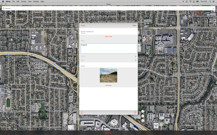The image size is (217, 135).
Task: Open the File menu
Action: pos(13,1)
